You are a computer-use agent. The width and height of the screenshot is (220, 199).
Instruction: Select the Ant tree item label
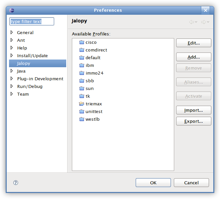pyautogui.click(x=21, y=40)
